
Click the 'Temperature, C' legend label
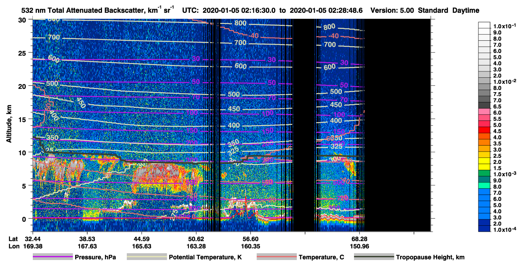point(321,257)
